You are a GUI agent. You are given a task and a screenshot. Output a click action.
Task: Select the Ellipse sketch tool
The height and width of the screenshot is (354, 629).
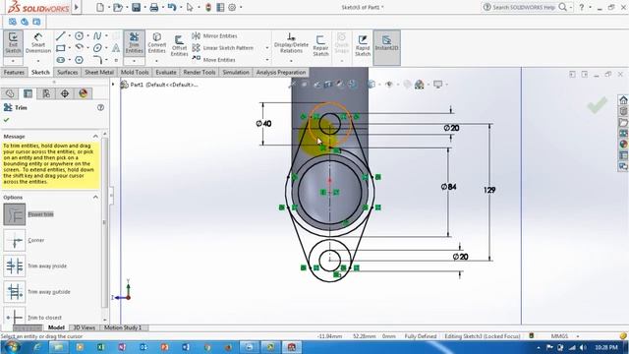(97, 48)
